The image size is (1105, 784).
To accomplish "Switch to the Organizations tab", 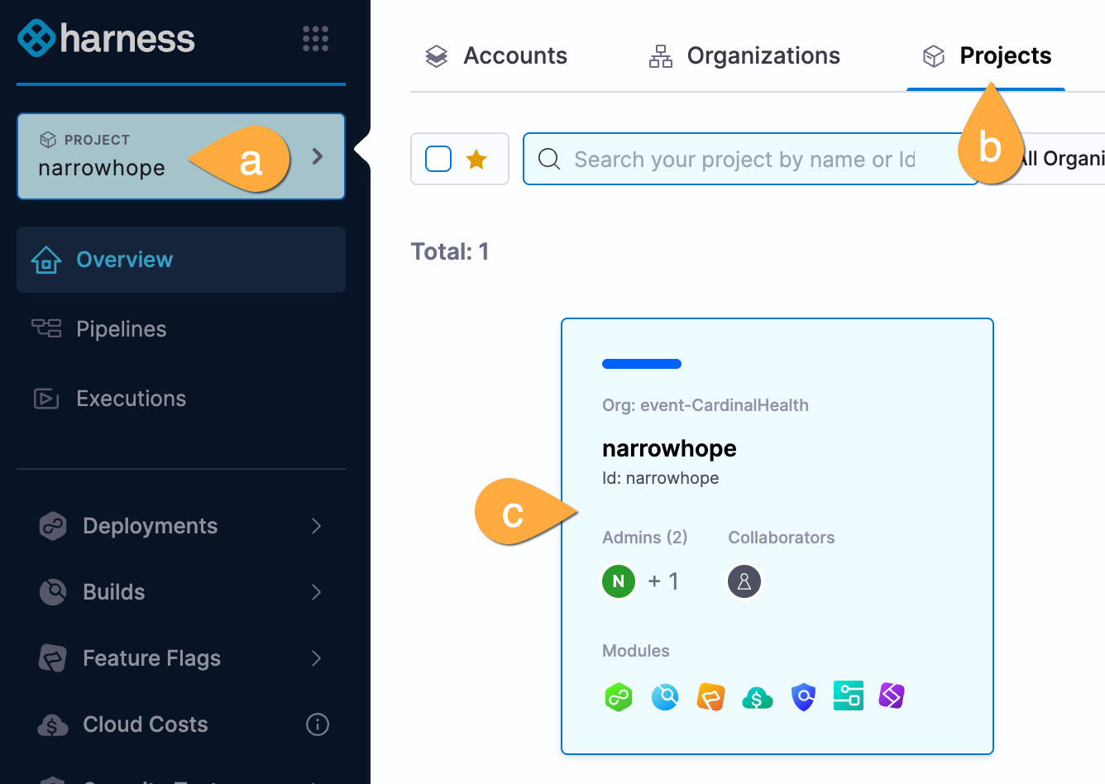I will click(744, 56).
